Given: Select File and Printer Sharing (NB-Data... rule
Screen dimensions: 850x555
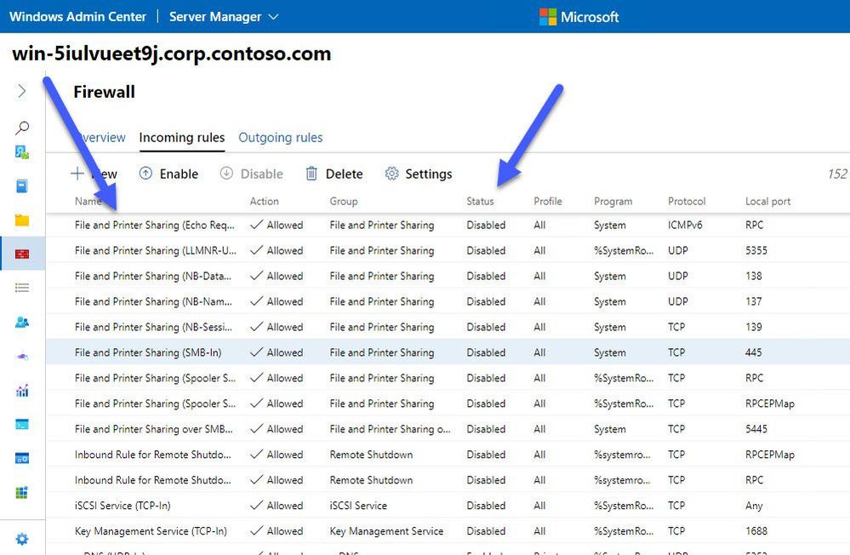Looking at the screenshot, I should click(448, 276).
